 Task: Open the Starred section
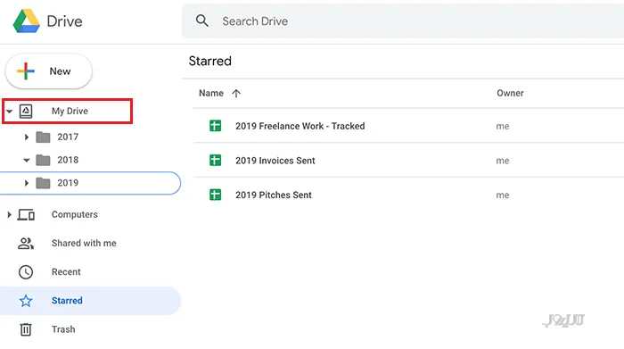[x=67, y=301]
